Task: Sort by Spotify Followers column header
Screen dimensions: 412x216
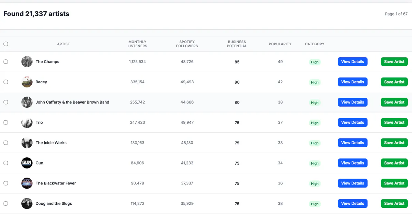Action: 187,44
